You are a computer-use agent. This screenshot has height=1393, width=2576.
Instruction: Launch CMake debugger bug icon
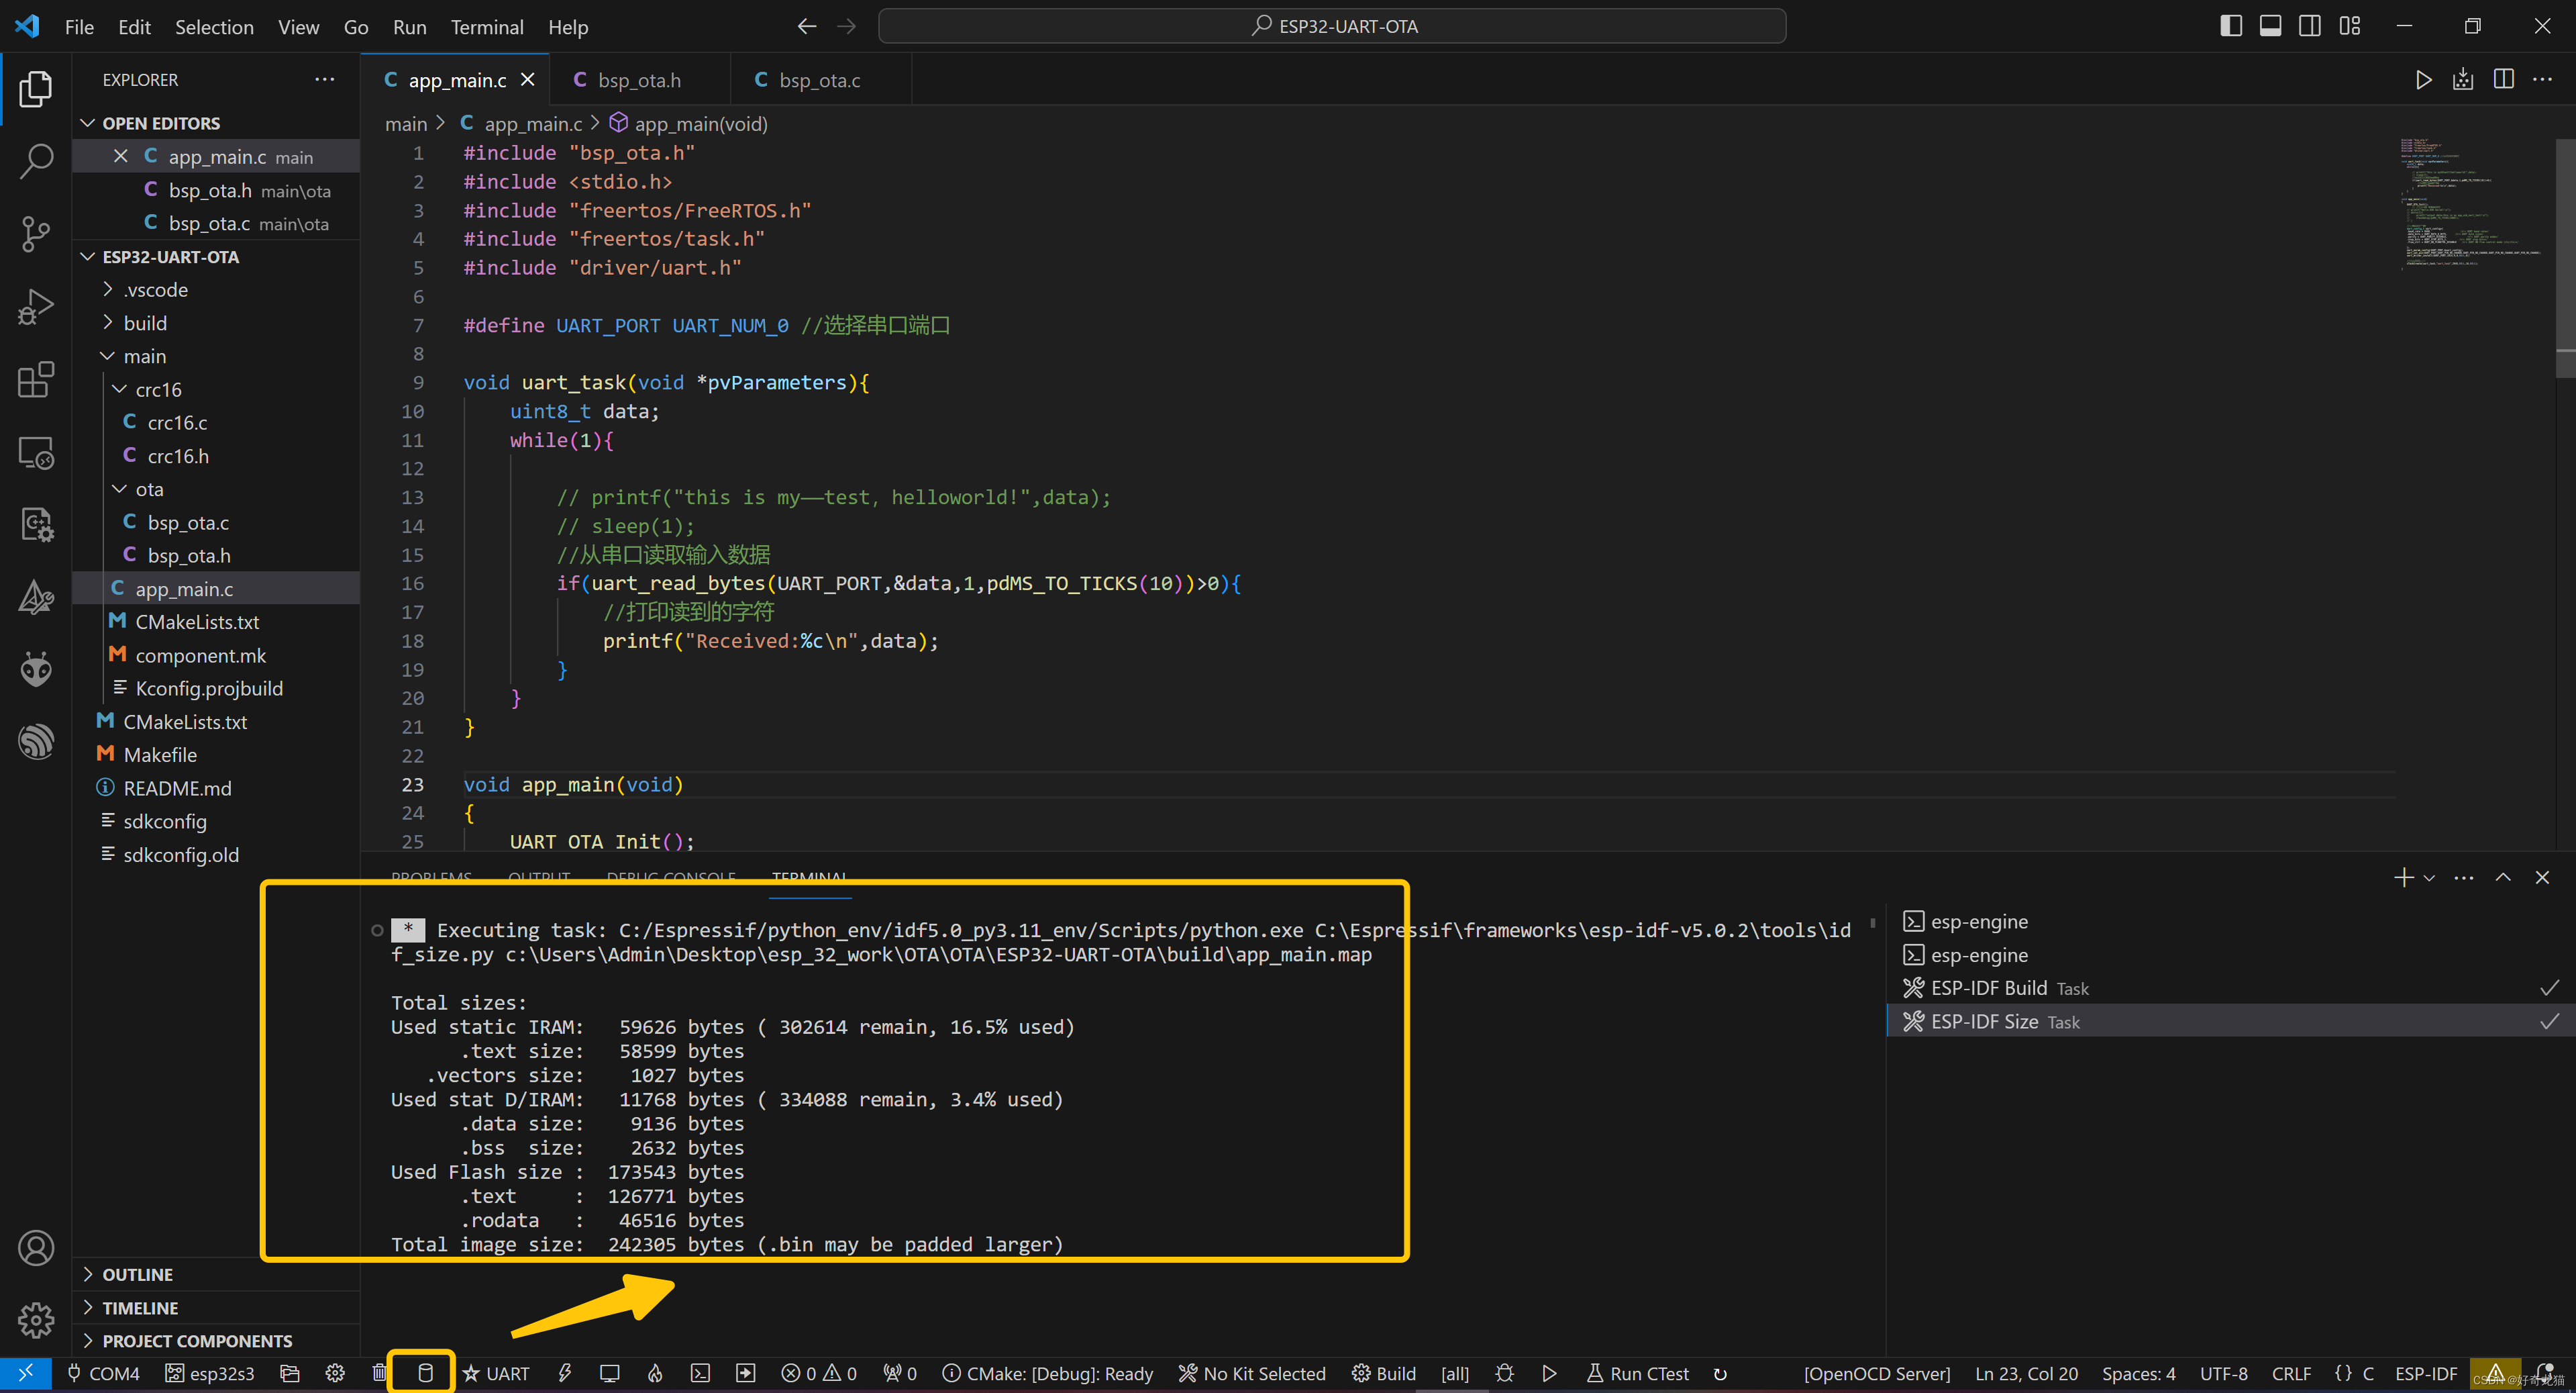pos(1504,1373)
